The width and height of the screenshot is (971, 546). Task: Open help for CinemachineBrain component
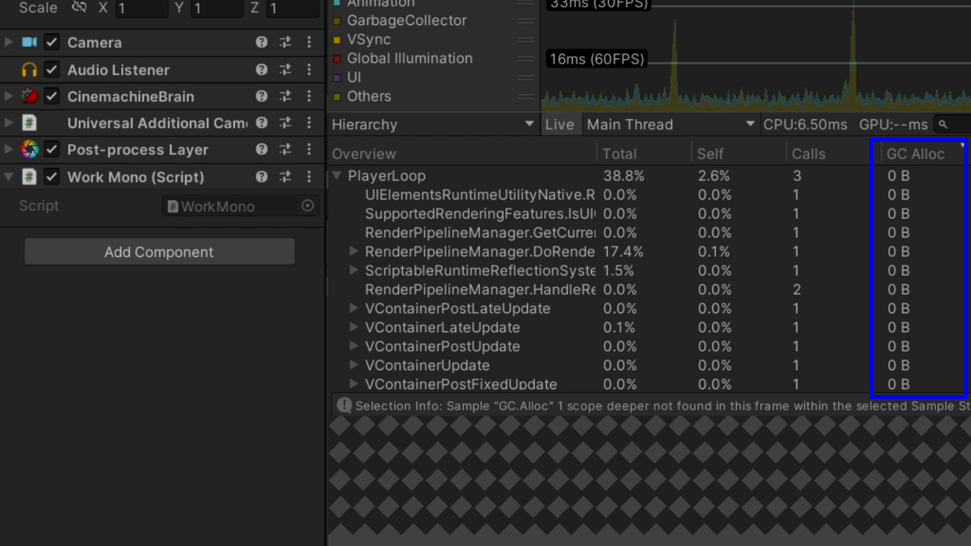[262, 96]
